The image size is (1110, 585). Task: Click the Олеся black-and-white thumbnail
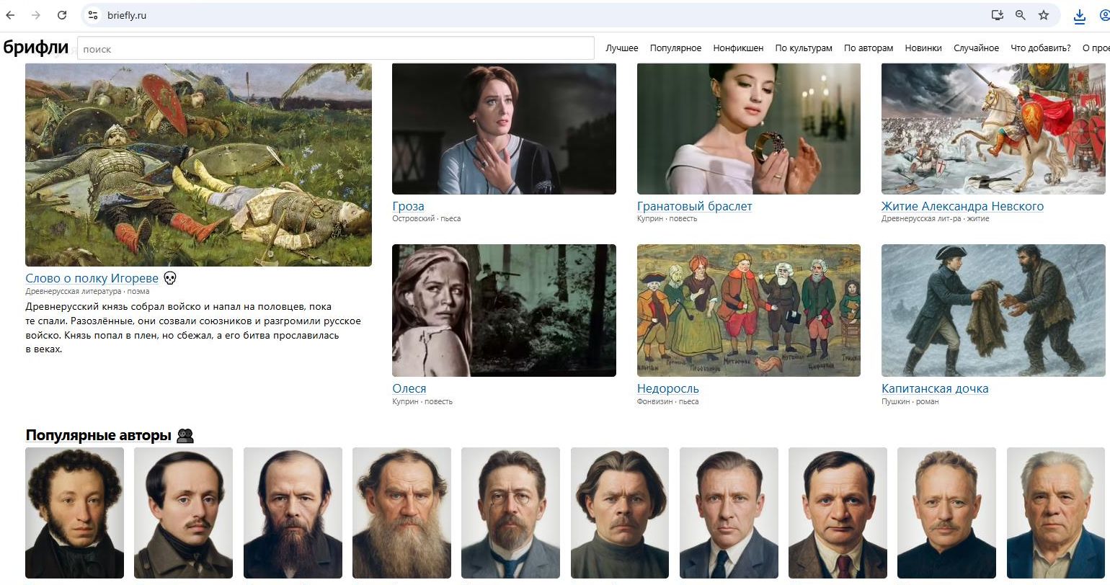click(x=504, y=311)
